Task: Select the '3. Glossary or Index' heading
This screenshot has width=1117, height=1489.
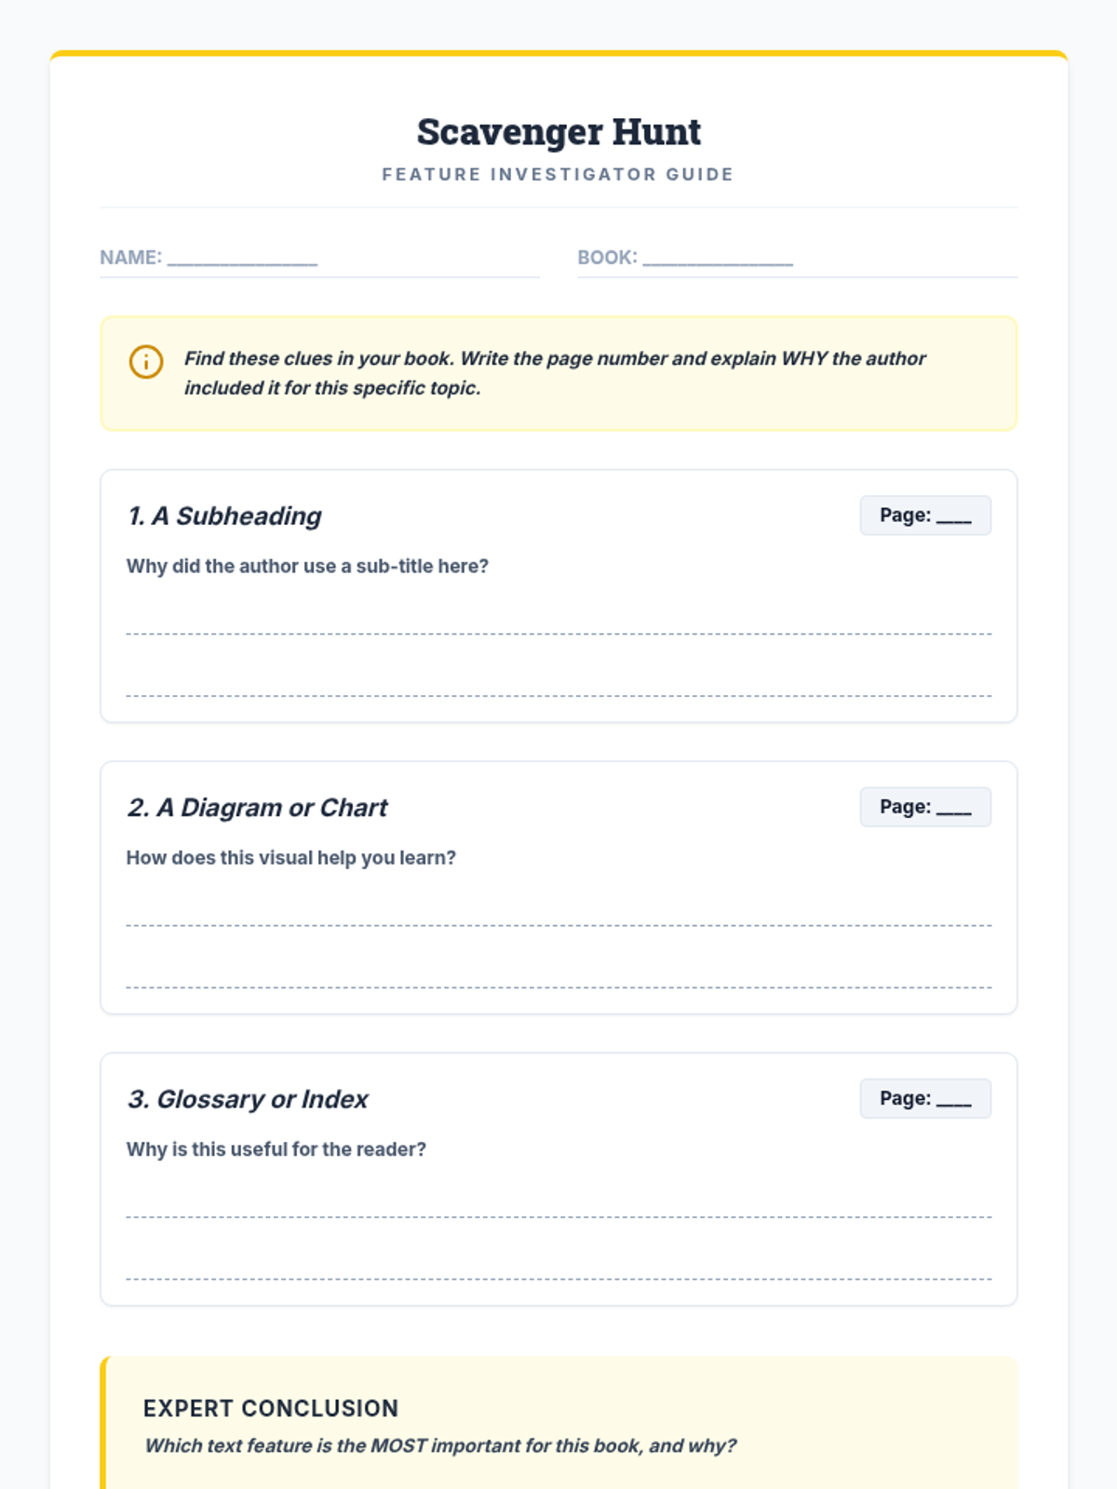Action: (x=248, y=1098)
